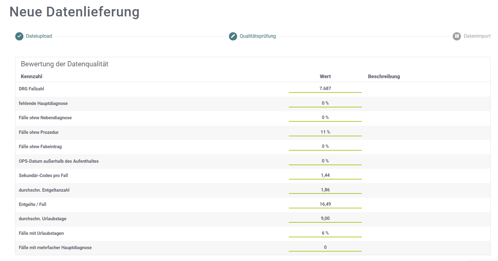
Task: Go back to the Dateiupload step label
Action: 39,36
